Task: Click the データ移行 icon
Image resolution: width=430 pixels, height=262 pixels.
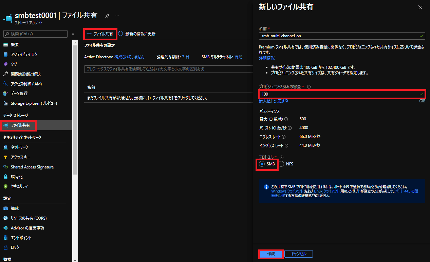Action: coord(5,93)
